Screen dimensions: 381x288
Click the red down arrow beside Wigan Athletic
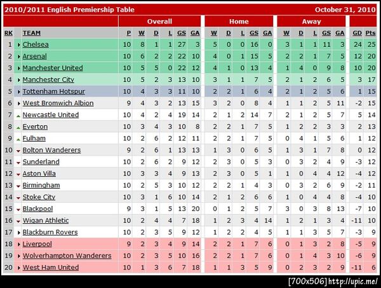18,221
